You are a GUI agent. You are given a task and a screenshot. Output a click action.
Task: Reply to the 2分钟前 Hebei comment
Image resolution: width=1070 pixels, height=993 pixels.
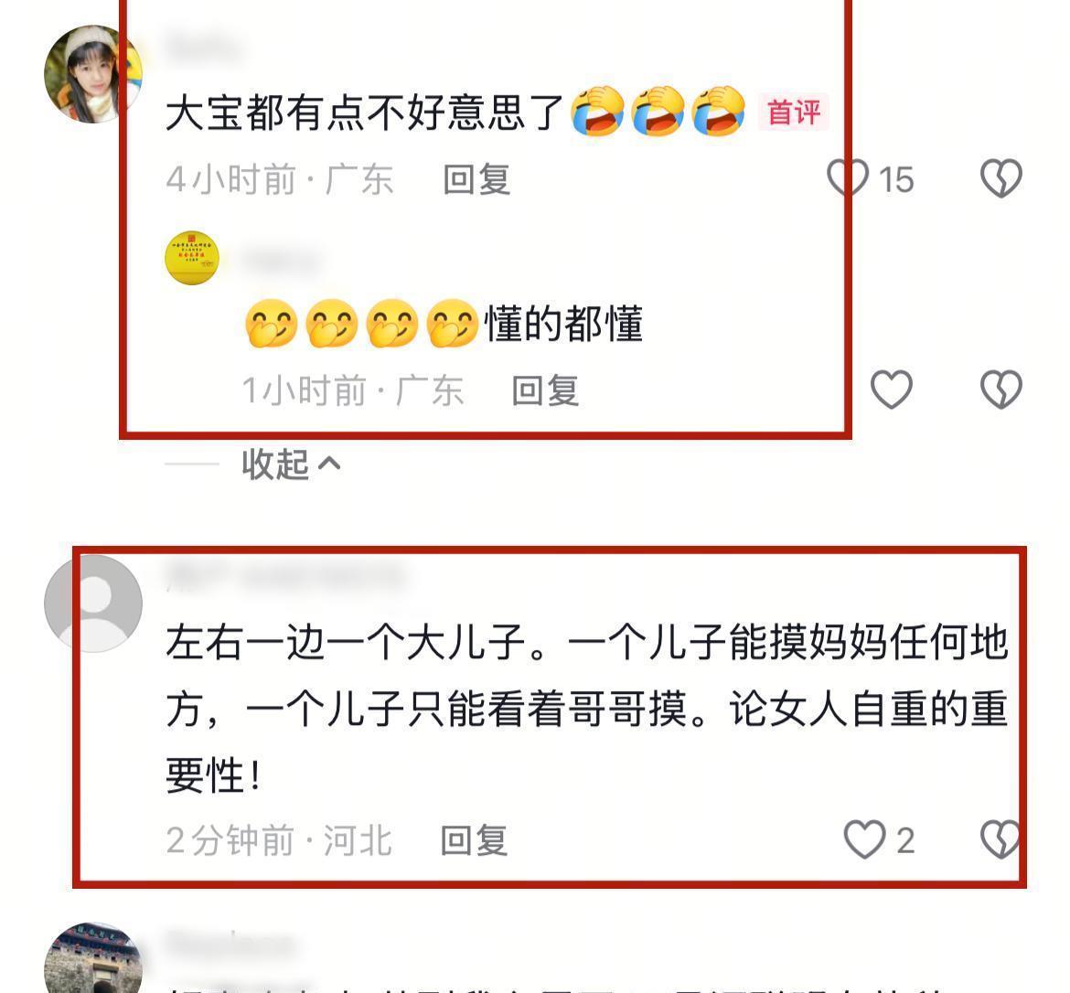click(474, 840)
